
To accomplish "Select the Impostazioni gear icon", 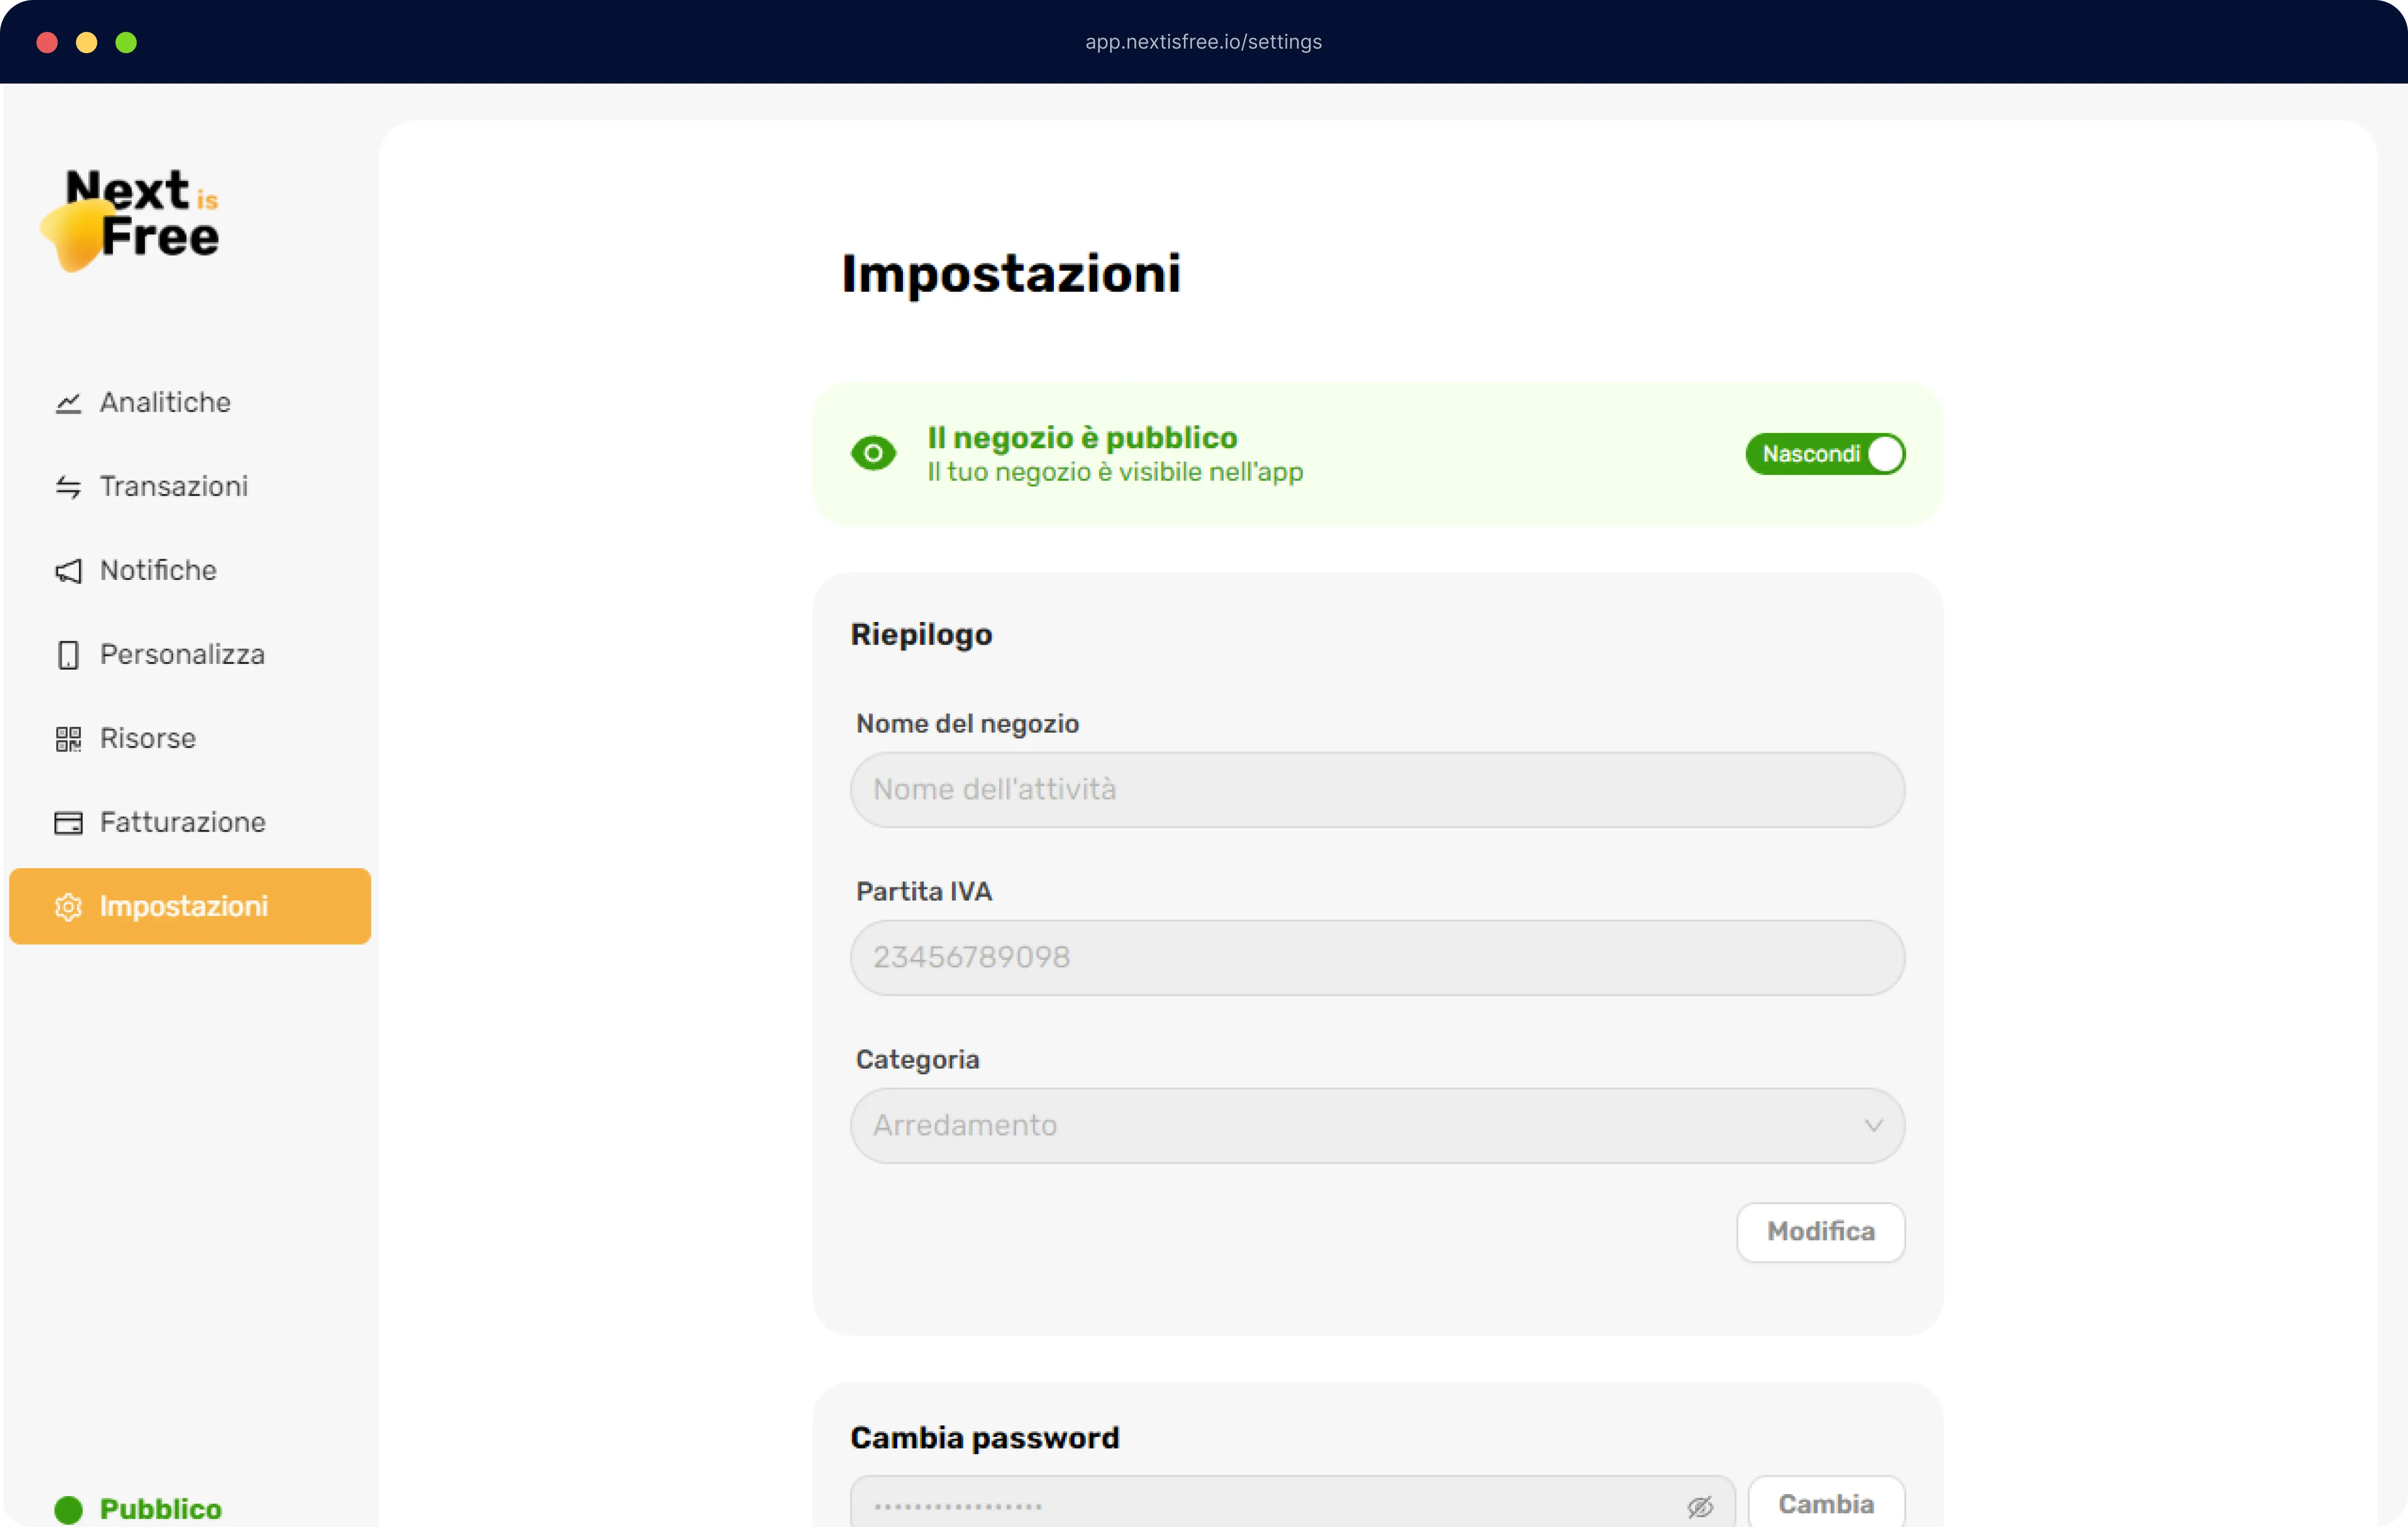I will 67,907.
